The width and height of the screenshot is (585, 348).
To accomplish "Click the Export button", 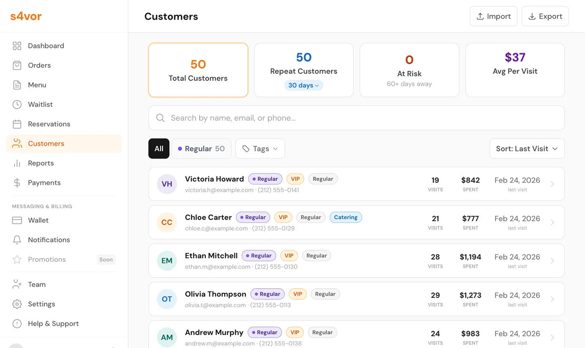I will [545, 16].
